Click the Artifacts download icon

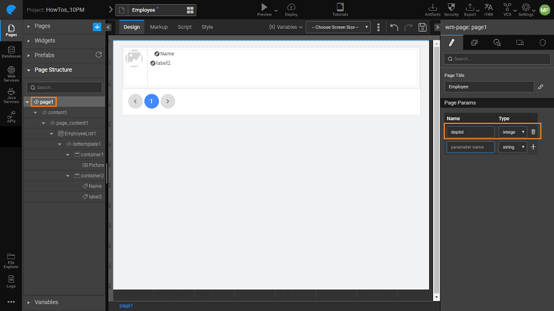pyautogui.click(x=433, y=8)
